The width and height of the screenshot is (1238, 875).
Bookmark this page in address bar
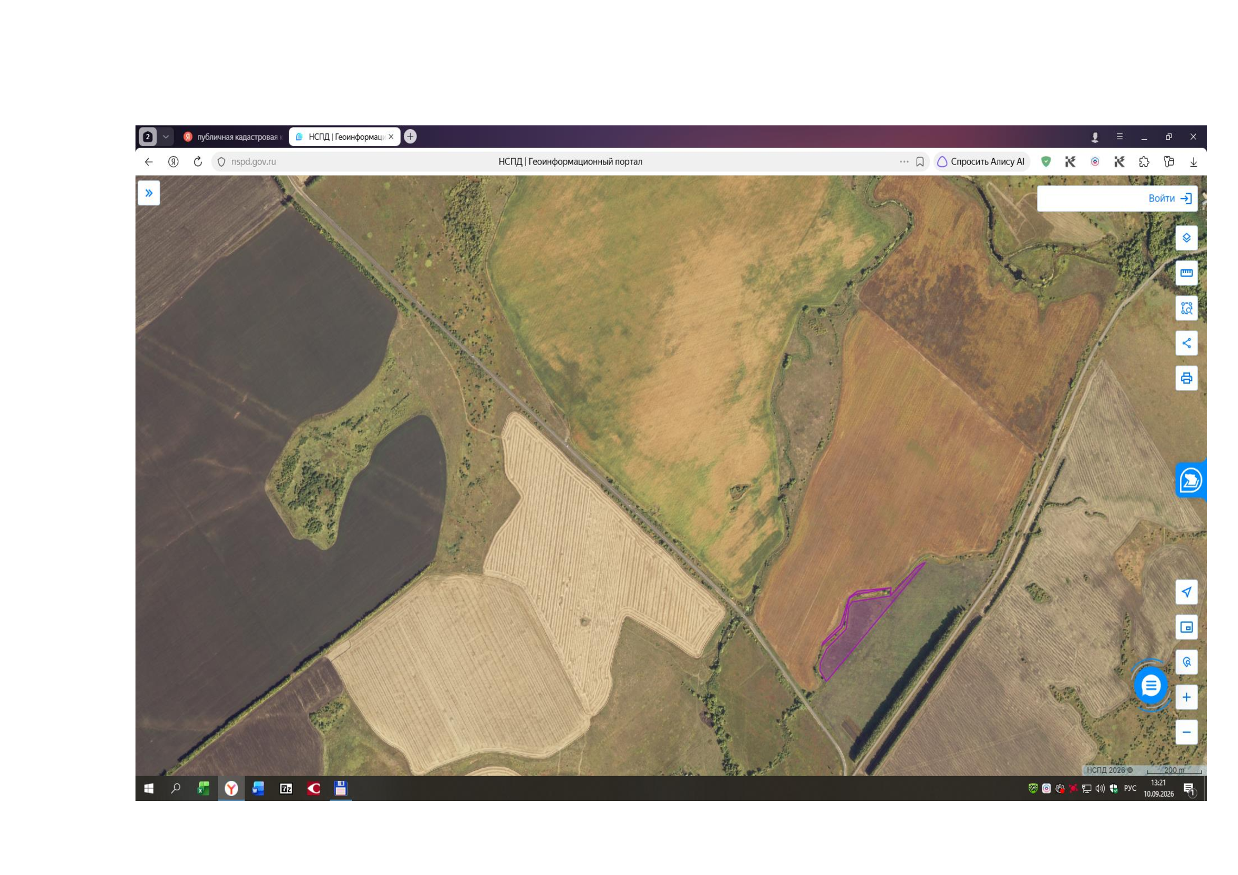[x=920, y=162]
